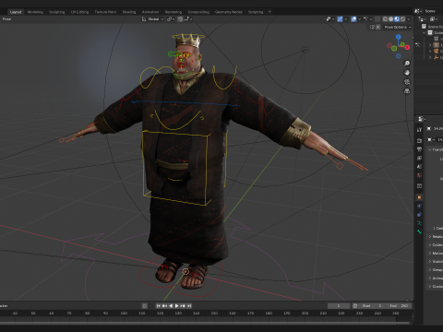The width and height of the screenshot is (443, 332).
Task: Open the Bone properties tab
Action: pyautogui.click(x=419, y=231)
